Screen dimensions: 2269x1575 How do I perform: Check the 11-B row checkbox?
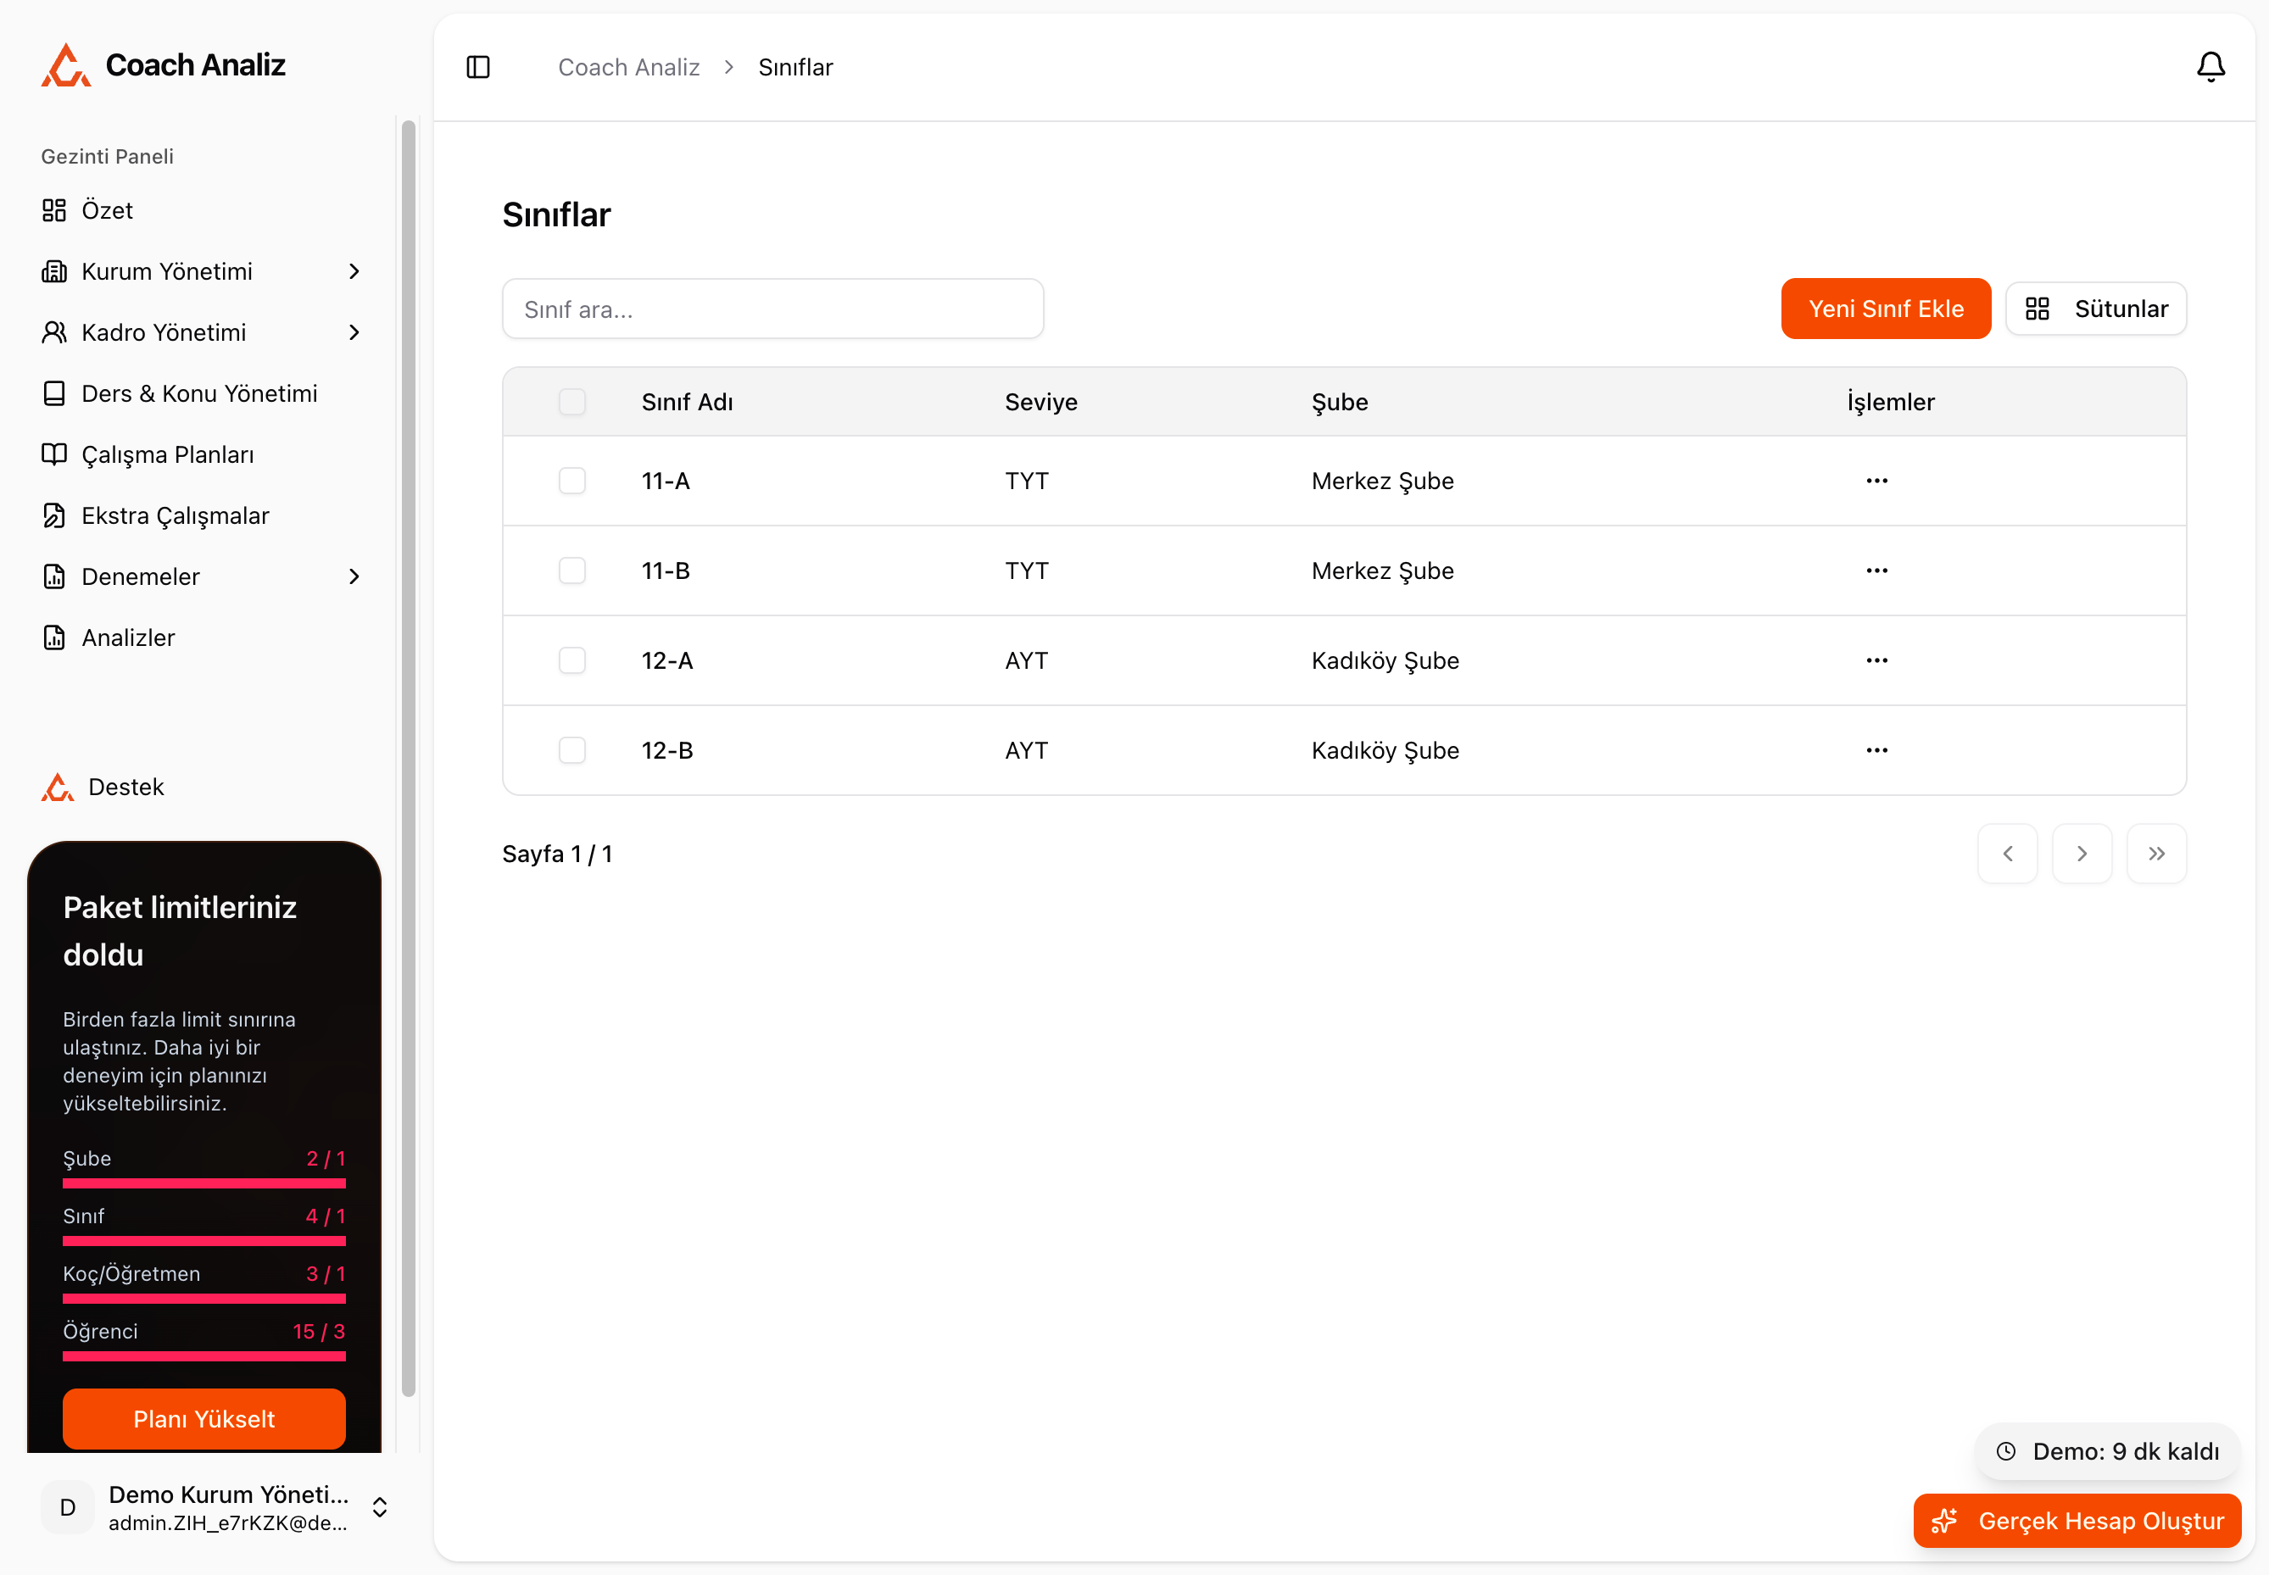(572, 570)
